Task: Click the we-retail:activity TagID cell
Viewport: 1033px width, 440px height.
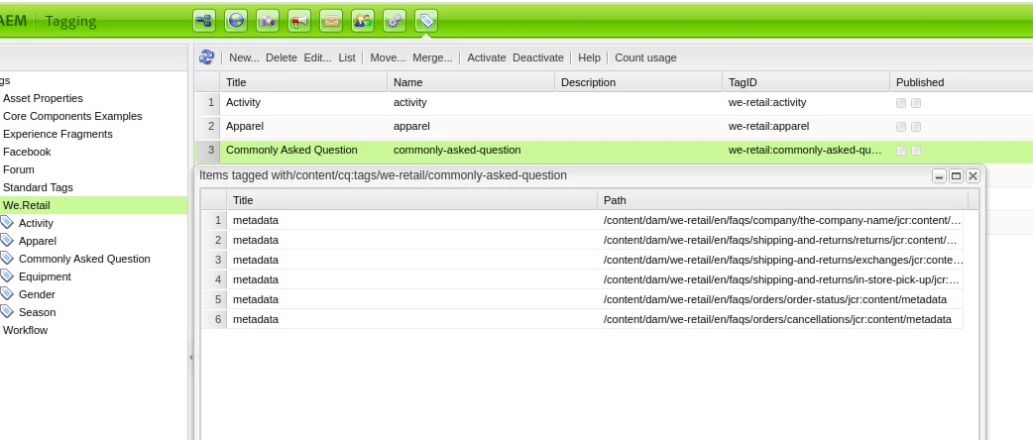Action: click(x=806, y=103)
